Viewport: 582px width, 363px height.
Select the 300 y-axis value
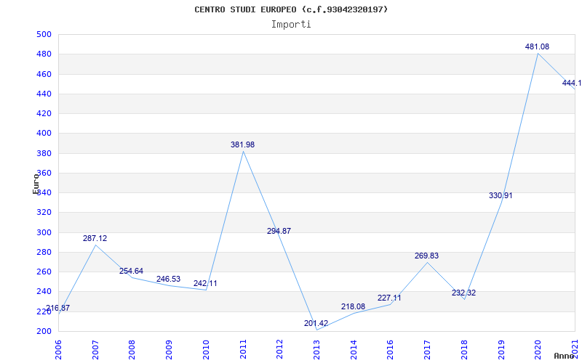tap(44, 232)
